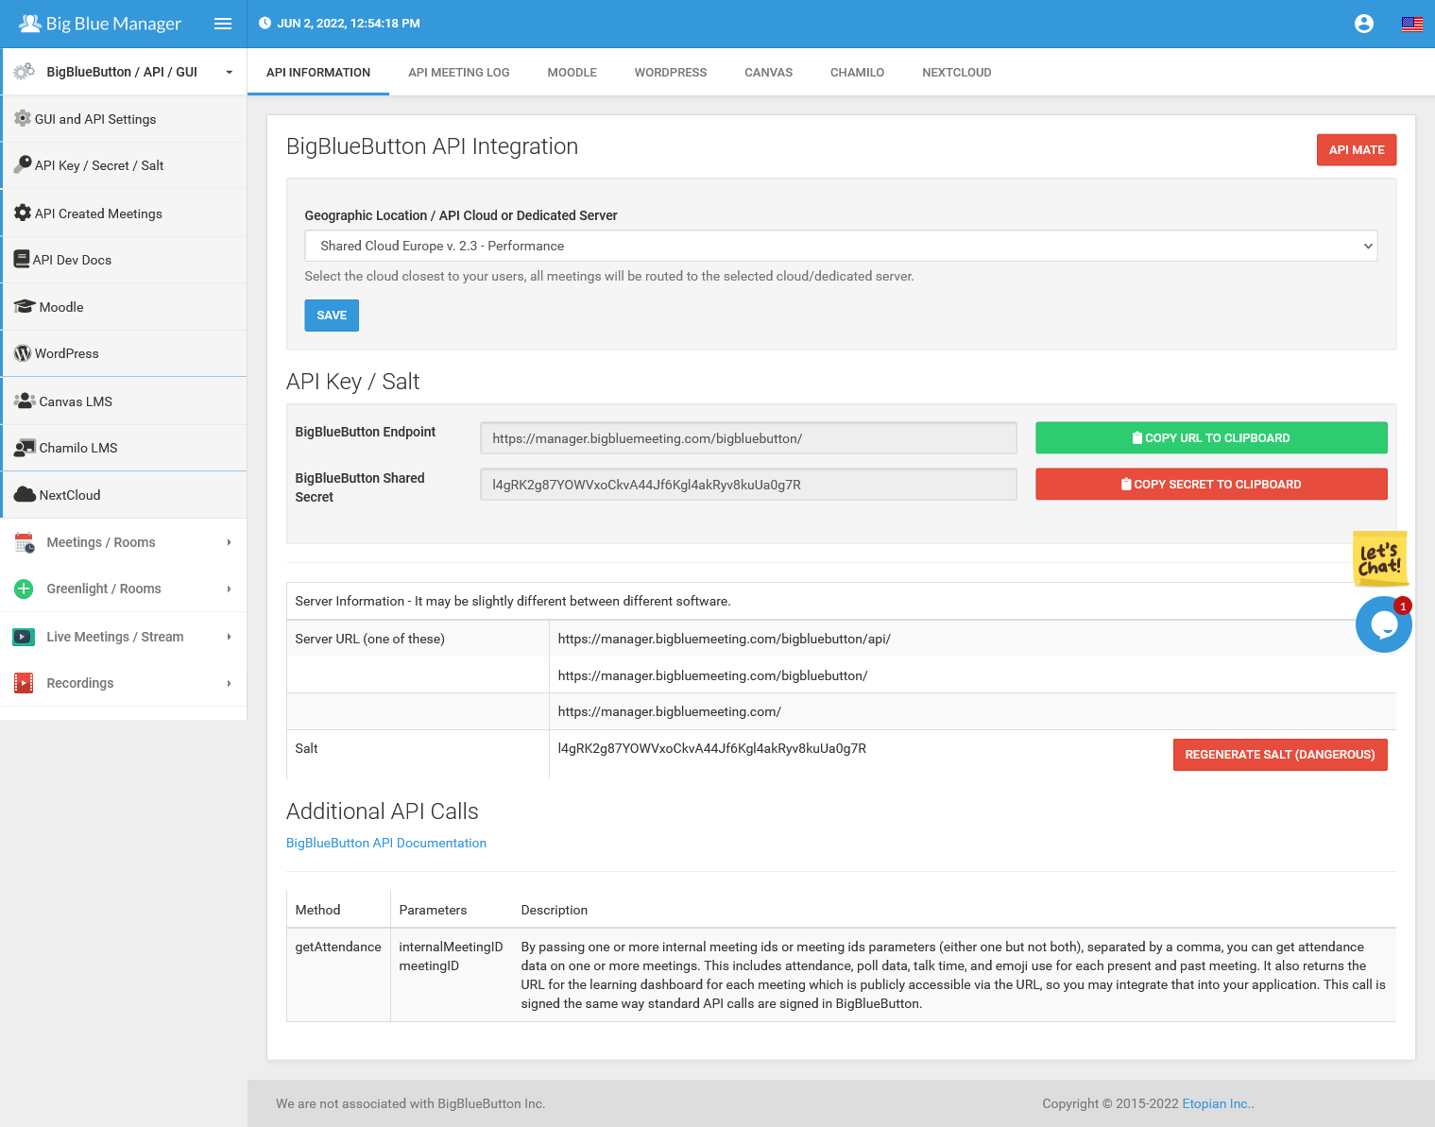Expand the Greenlight / Rooms submenu arrow
This screenshot has width=1435, height=1127.
(229, 589)
